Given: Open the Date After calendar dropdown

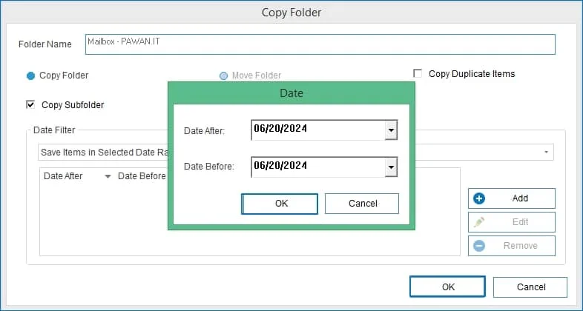Looking at the screenshot, I should (391, 130).
